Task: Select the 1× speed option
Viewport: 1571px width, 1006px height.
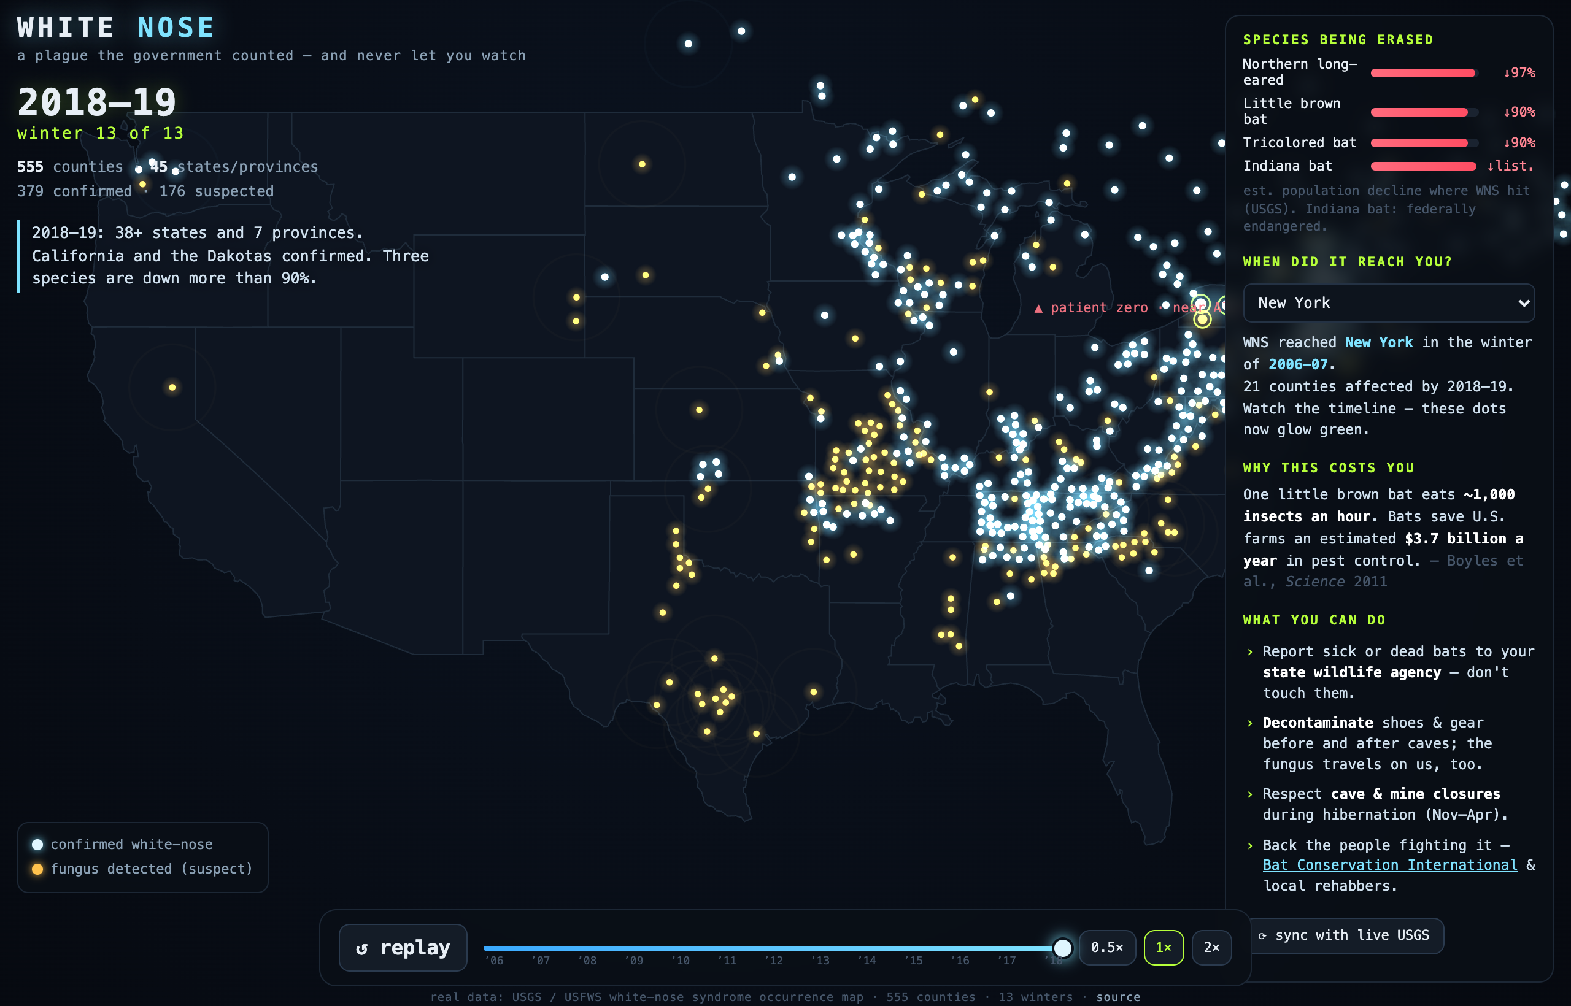Action: click(x=1164, y=947)
